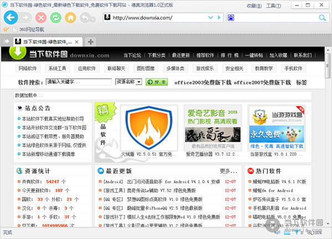Click the tab list arrow icon left of tabs

coord(6,41)
